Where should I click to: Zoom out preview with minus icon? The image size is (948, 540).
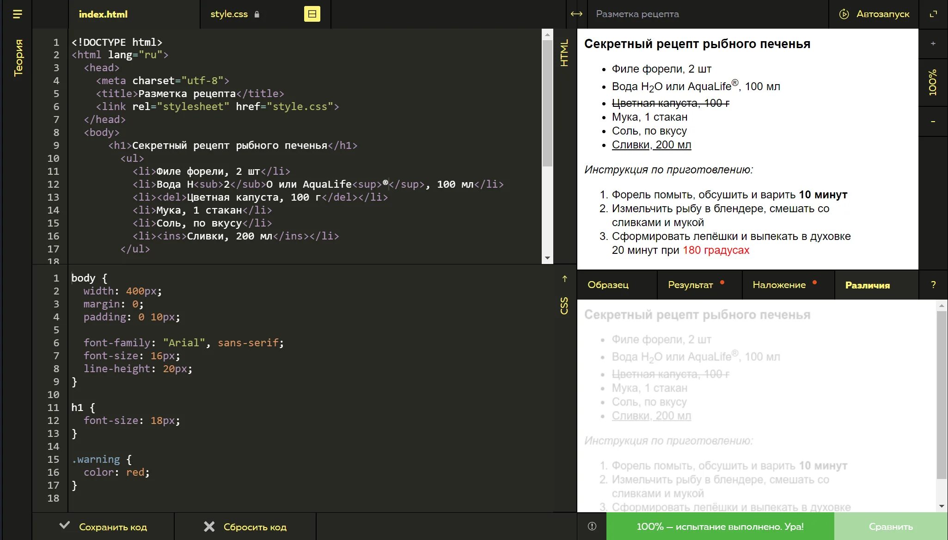pos(933,122)
